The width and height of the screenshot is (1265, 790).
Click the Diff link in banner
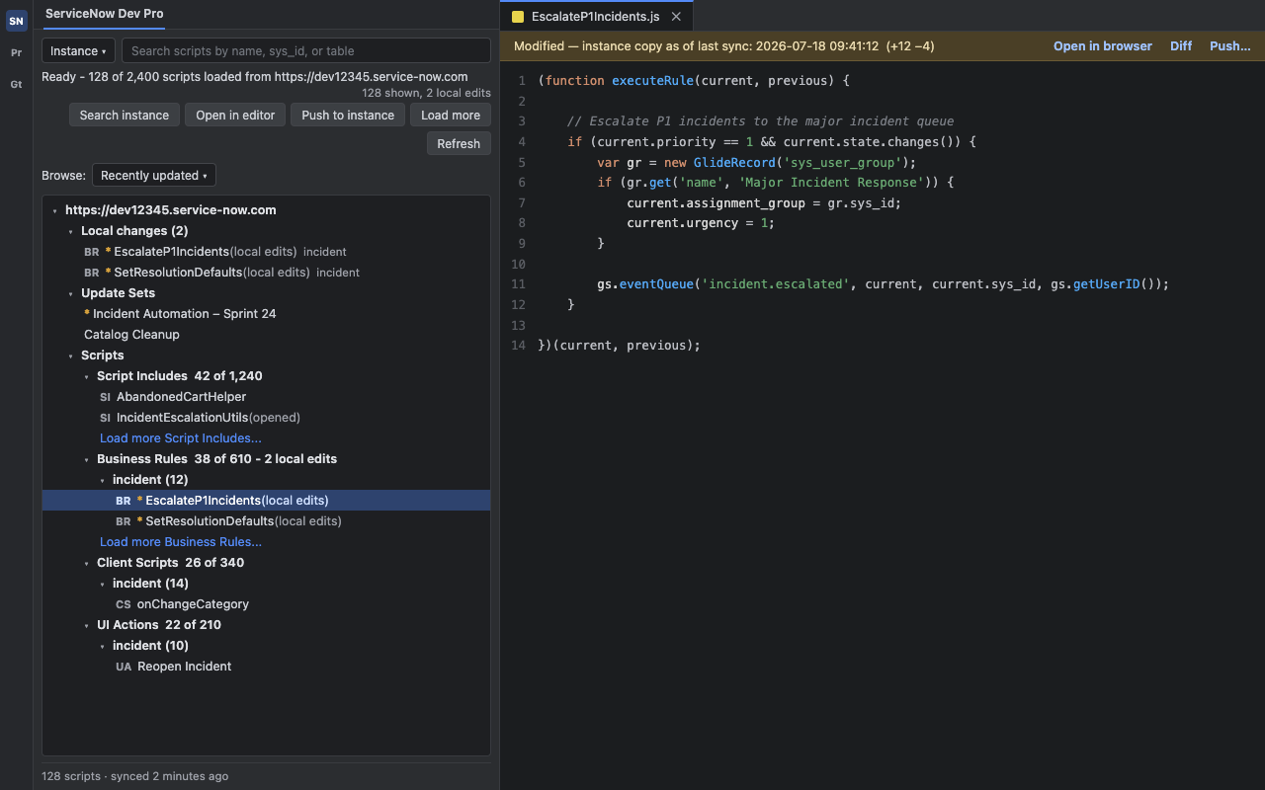(x=1181, y=46)
